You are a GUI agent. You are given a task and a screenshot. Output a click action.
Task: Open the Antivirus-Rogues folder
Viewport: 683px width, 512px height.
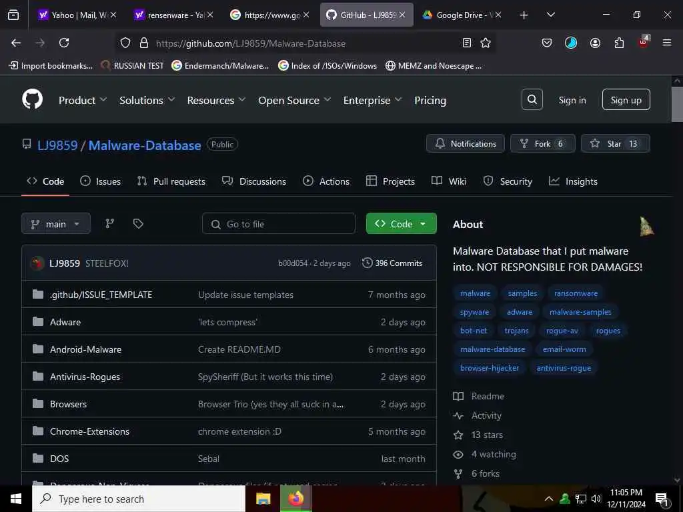85,377
